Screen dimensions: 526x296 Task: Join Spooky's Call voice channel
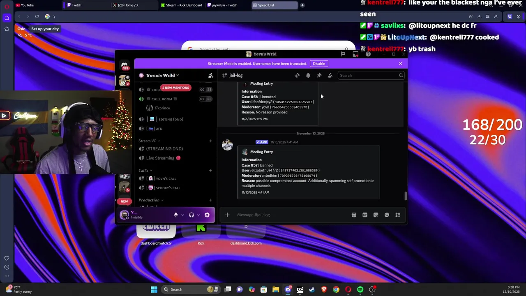click(x=175, y=188)
